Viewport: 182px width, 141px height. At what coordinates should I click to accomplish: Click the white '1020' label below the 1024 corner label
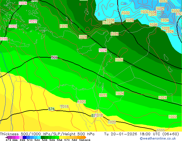[x=13, y=26]
